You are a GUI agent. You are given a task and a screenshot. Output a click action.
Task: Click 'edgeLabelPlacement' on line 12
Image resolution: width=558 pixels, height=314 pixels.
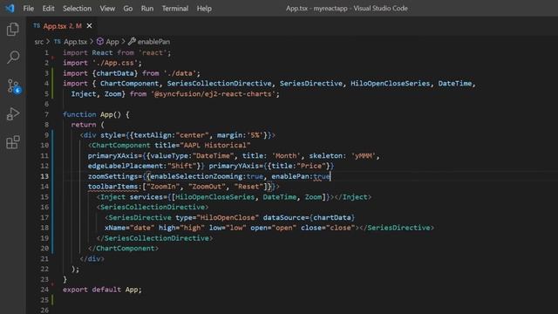point(126,166)
